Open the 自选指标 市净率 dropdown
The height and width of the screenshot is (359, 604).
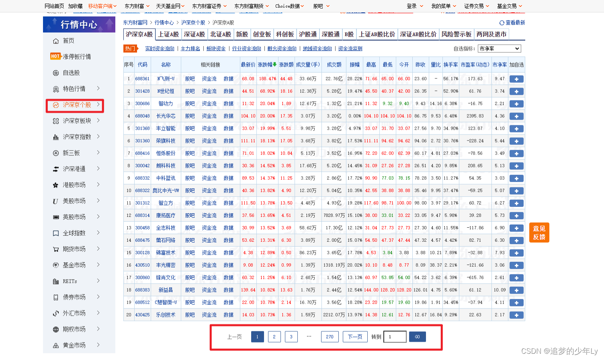pos(500,49)
